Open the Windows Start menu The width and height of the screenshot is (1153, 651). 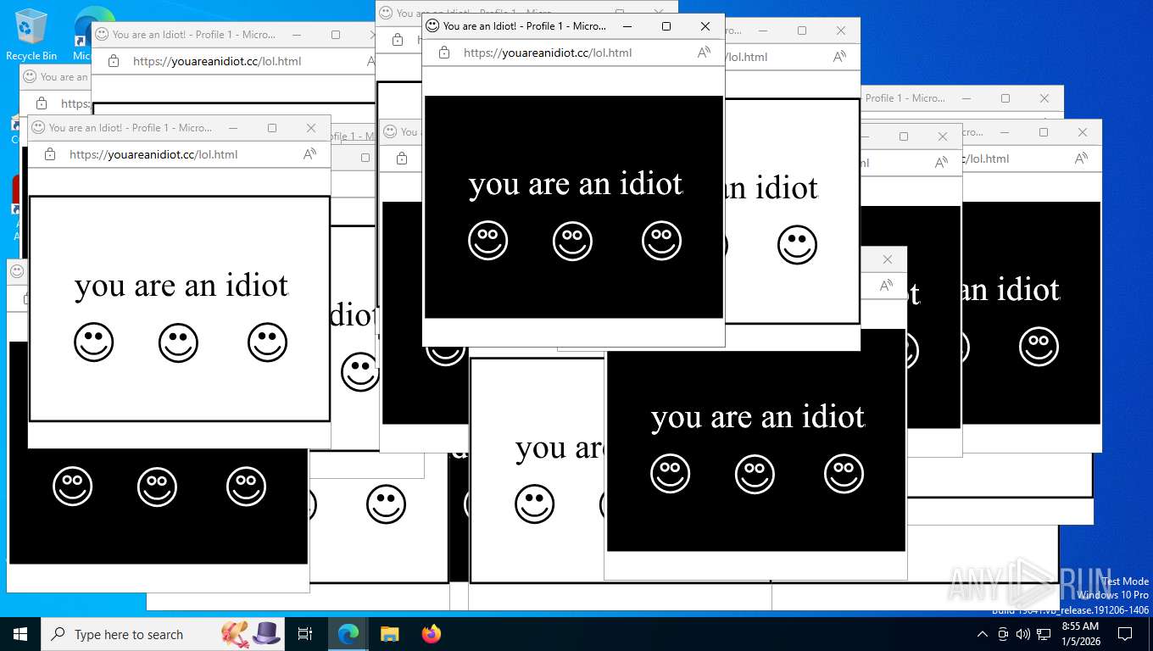[x=19, y=634]
